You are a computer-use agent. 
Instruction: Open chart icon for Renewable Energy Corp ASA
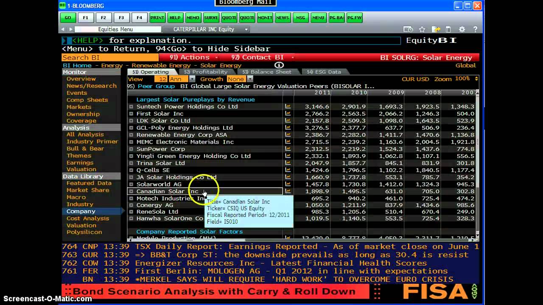[x=288, y=135]
